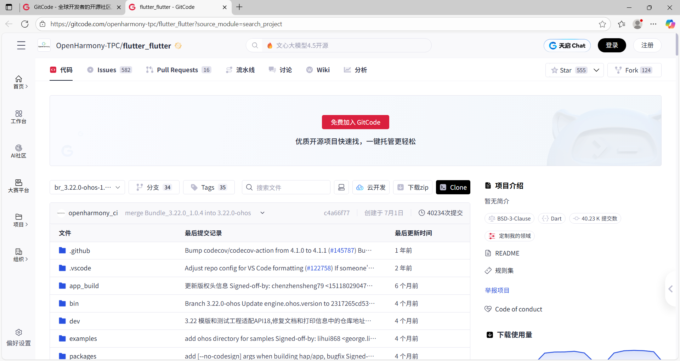Screen dimensions: 680x361
Task: Refresh the browser page
Action: pyautogui.click(x=25, y=24)
